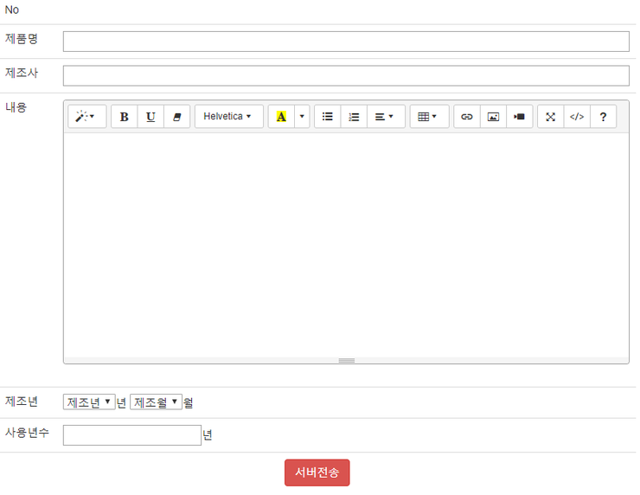The image size is (640, 495).
Task: Open the paragraph alignment menu
Action: (x=386, y=117)
